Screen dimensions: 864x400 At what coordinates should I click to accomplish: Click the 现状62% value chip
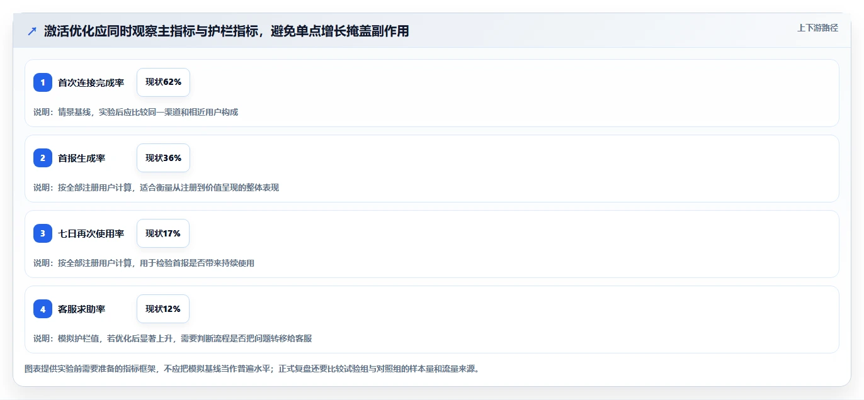click(163, 82)
